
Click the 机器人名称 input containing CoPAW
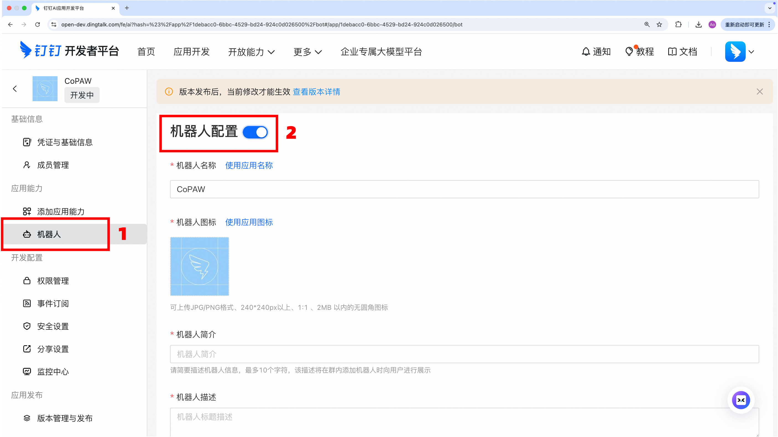click(x=464, y=189)
